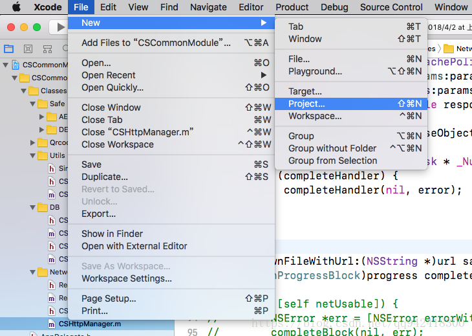
Task: Select Open... in File menu
Action: pos(171,63)
